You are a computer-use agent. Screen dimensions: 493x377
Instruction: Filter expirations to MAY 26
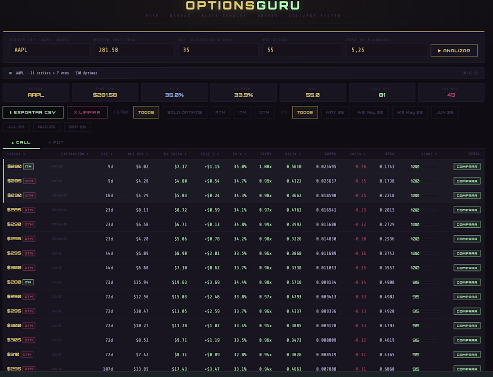(335, 112)
